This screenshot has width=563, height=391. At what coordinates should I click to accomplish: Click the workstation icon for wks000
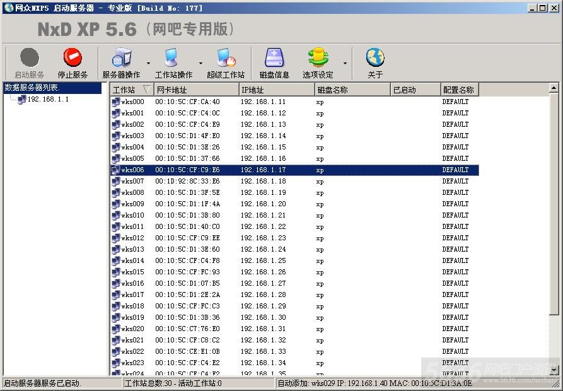[x=115, y=102]
